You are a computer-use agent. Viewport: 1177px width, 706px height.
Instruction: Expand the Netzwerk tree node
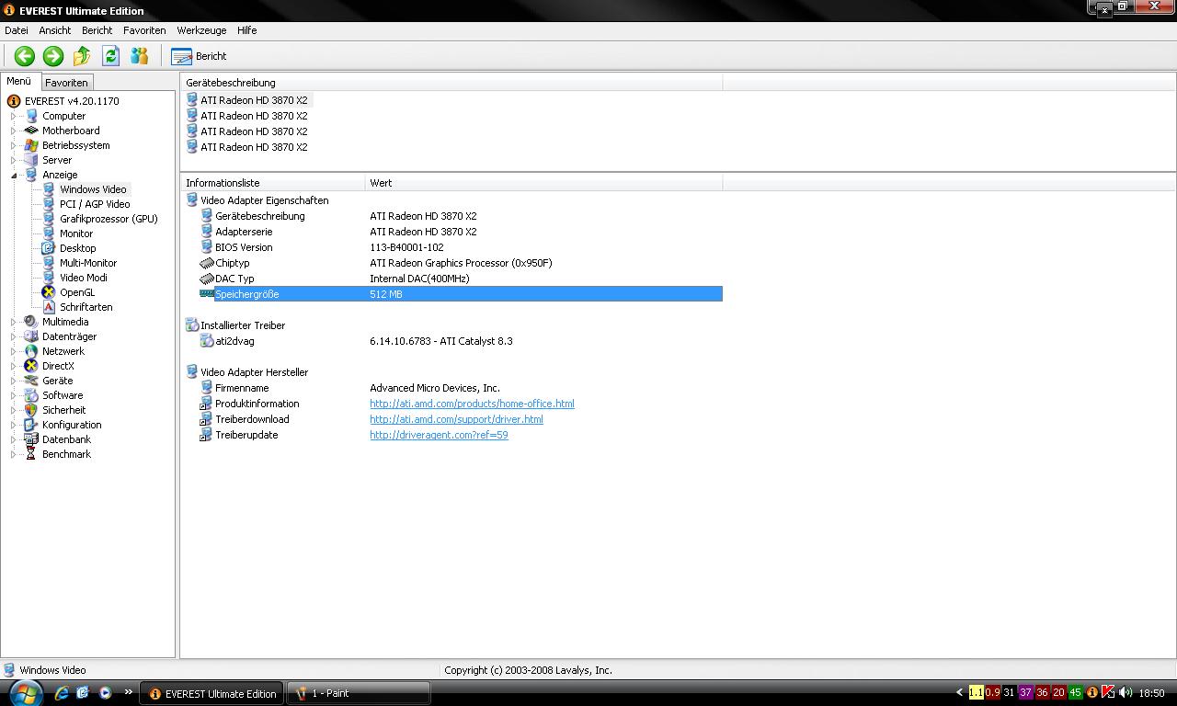tap(14, 351)
